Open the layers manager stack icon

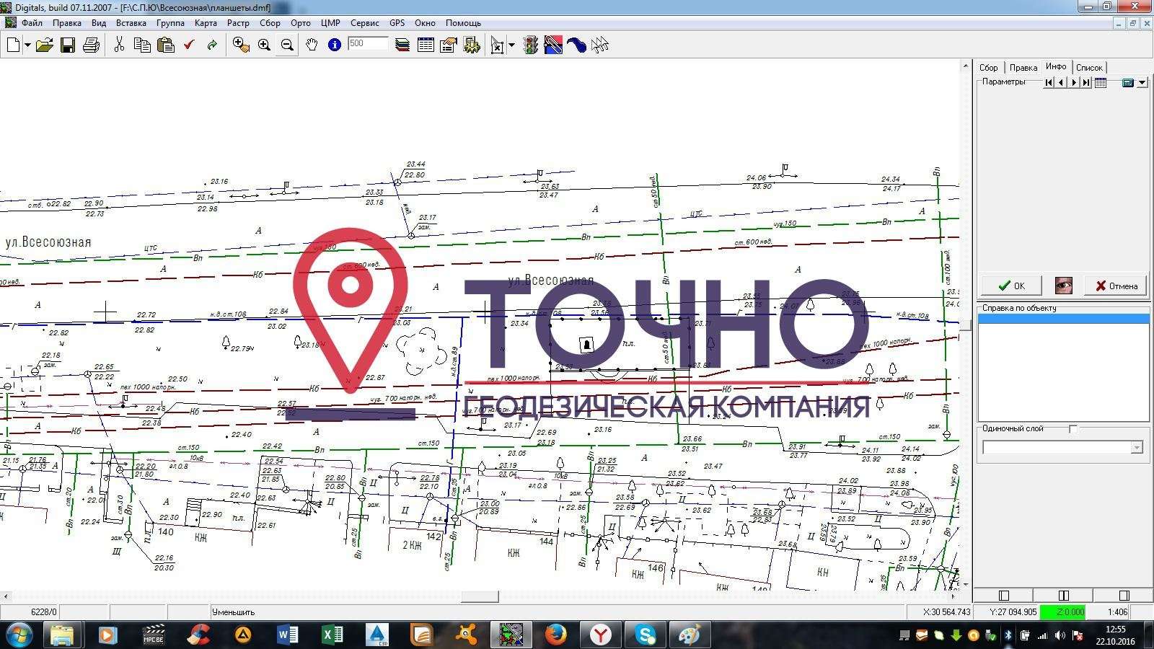tap(402, 45)
